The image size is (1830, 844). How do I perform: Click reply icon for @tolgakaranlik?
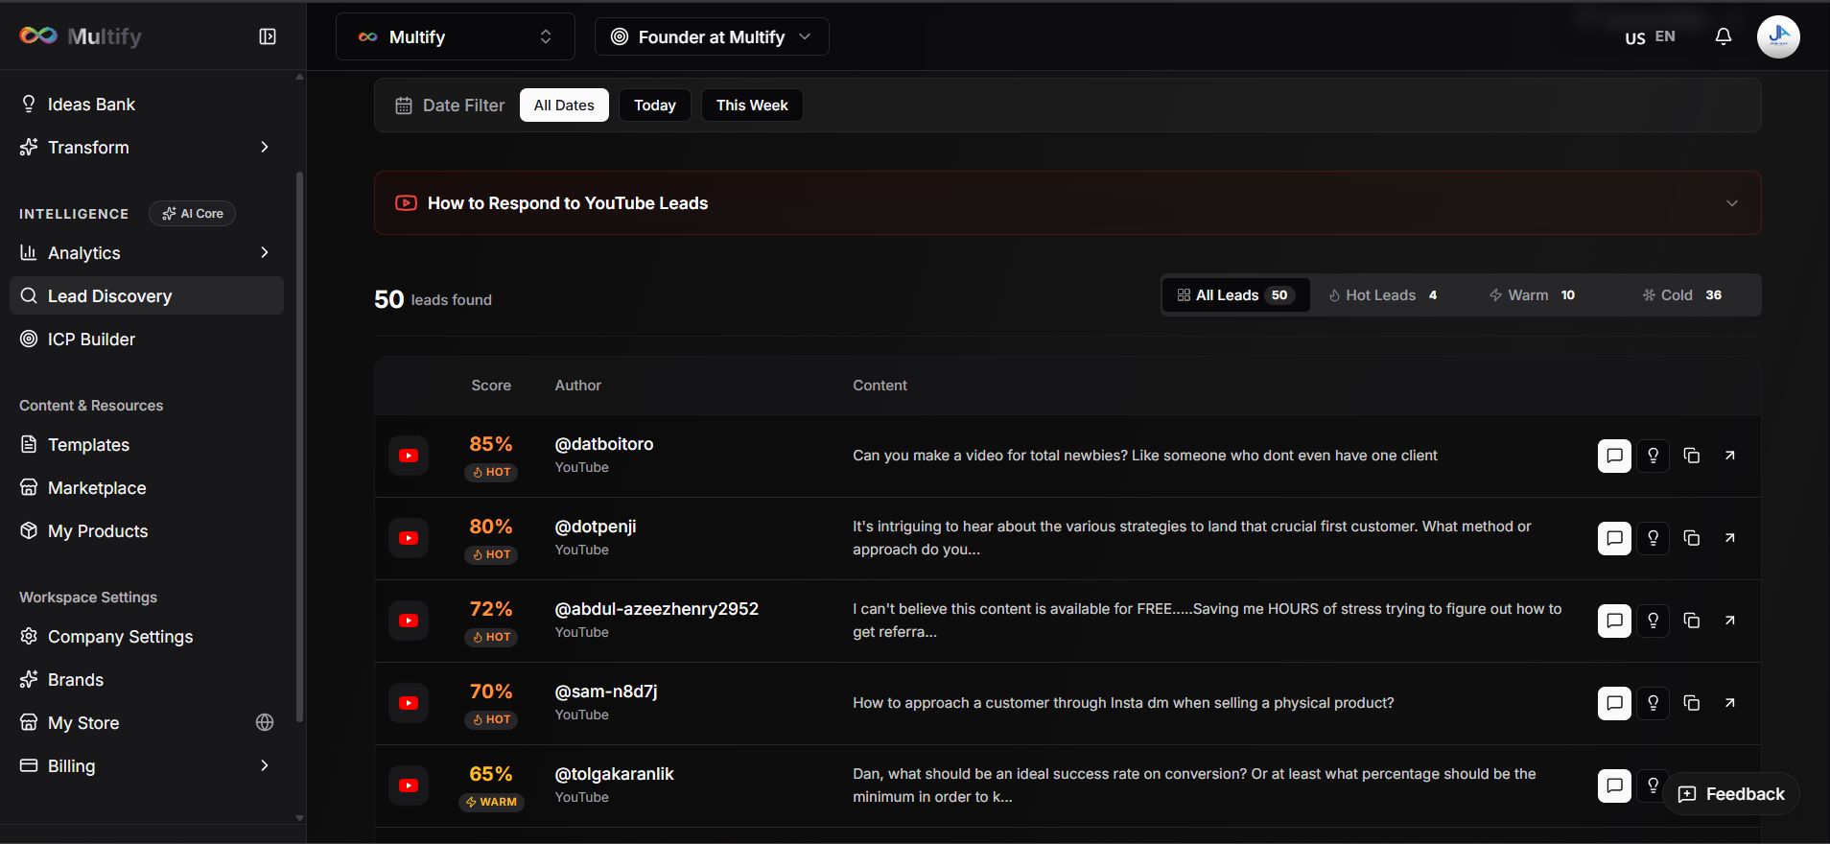tap(1614, 785)
